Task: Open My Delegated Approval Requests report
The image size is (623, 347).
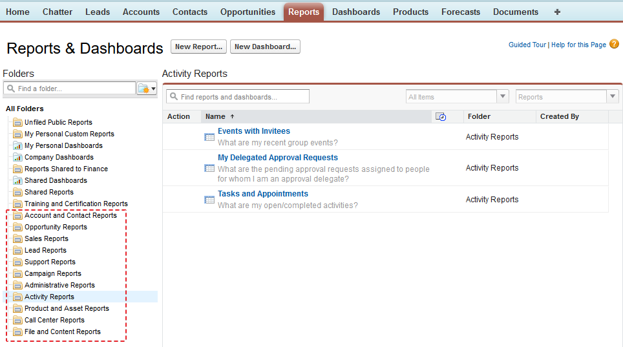Action: pos(278,158)
